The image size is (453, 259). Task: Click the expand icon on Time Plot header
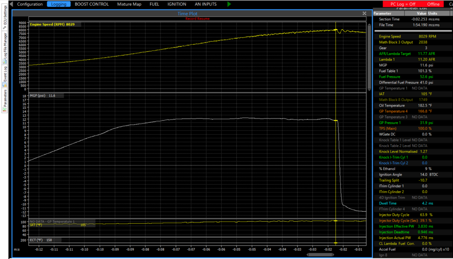coord(364,13)
